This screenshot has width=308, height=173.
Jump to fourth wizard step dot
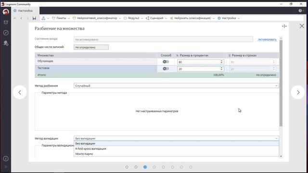click(x=154, y=167)
